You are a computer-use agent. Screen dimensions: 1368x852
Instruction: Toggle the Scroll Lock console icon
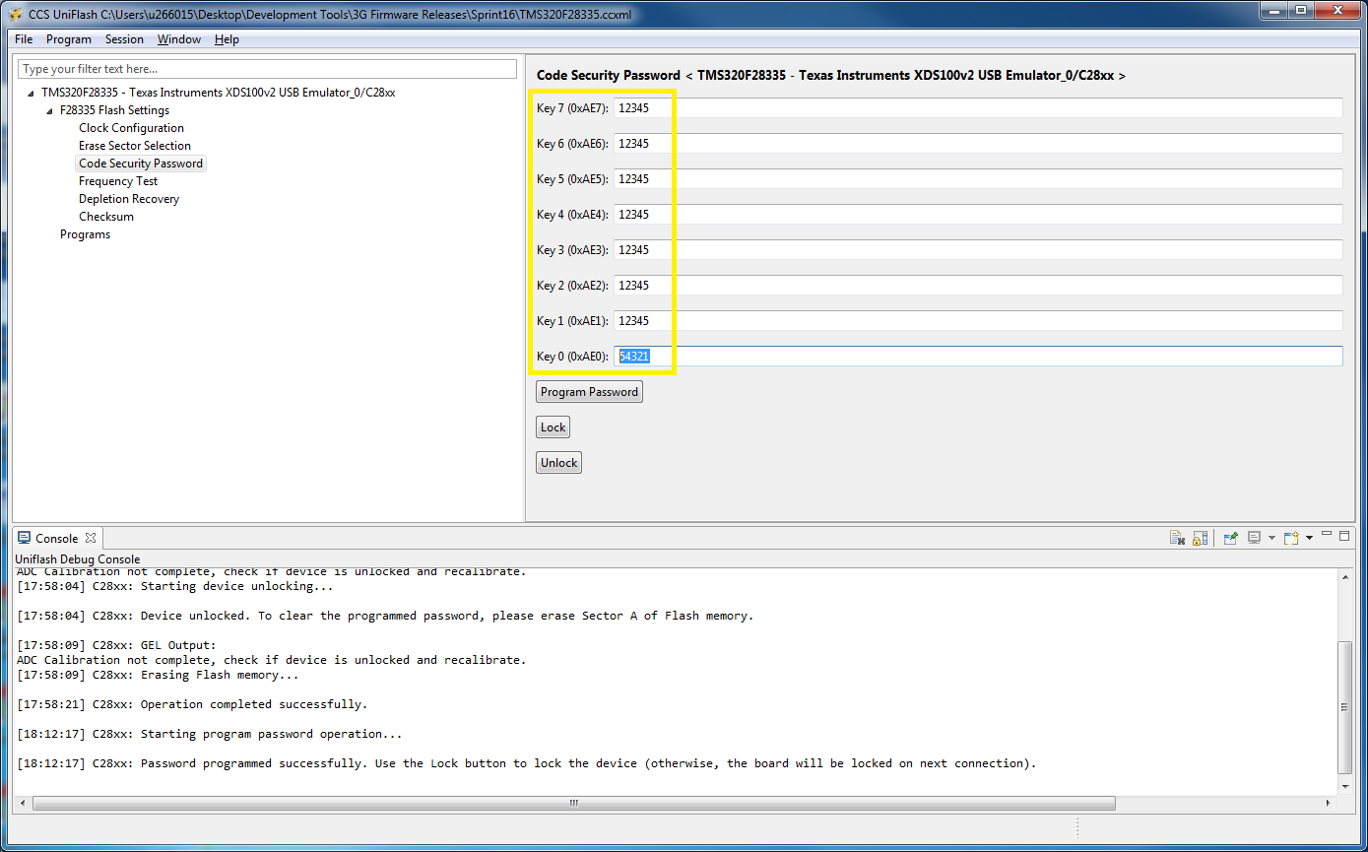[x=1200, y=538]
